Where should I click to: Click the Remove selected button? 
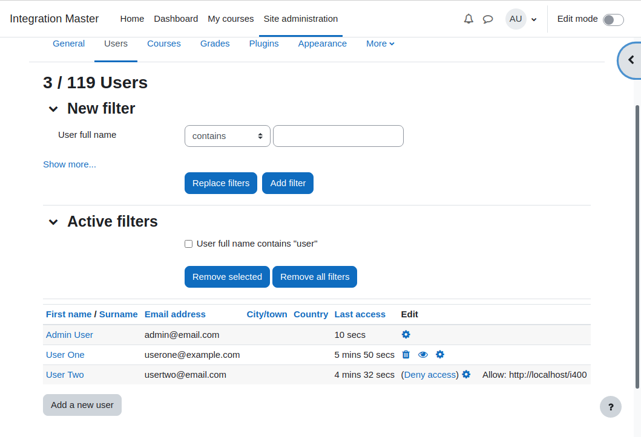coord(228,277)
